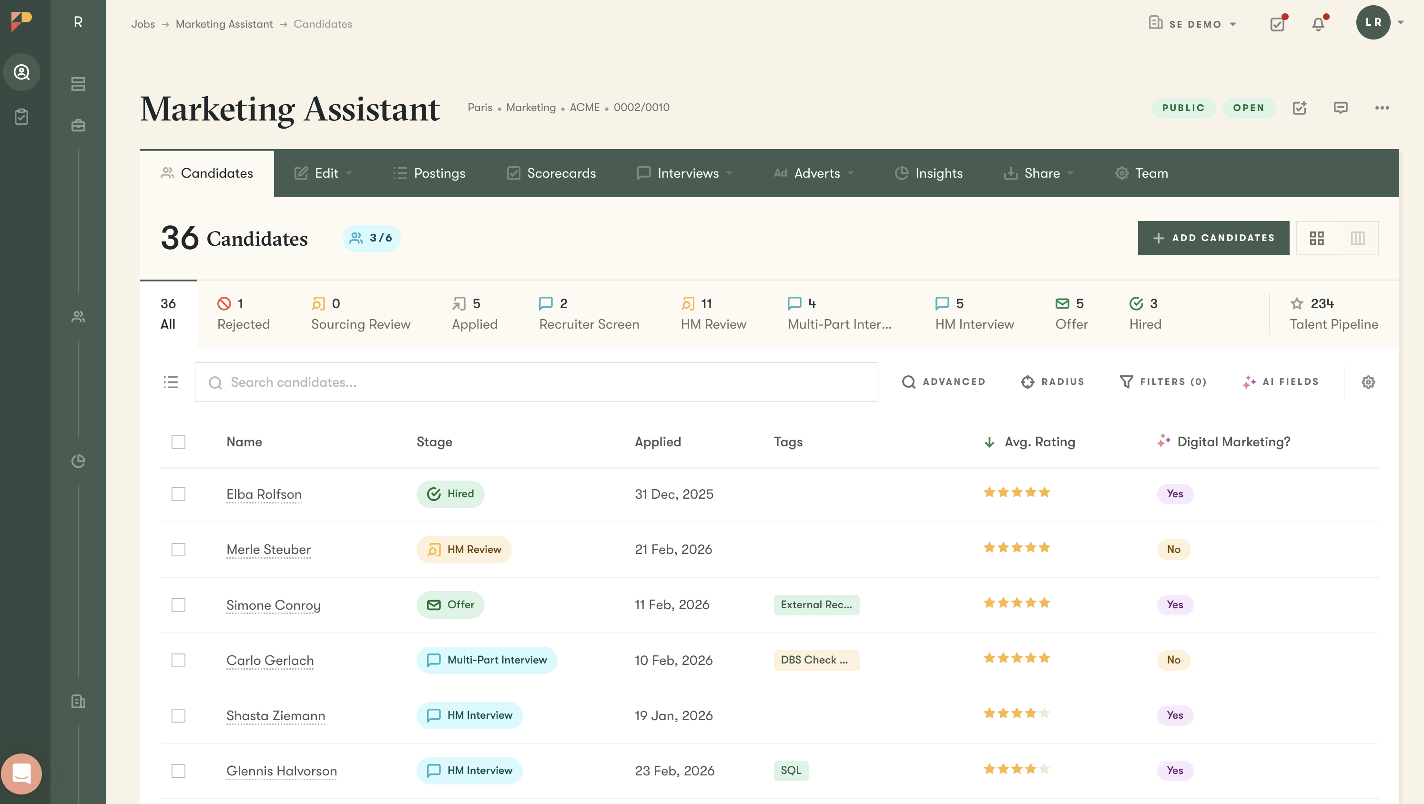
Task: Click the list options icon left of search
Action: point(171,382)
